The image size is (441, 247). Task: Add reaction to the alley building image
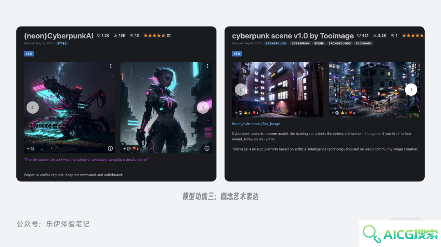238,112
